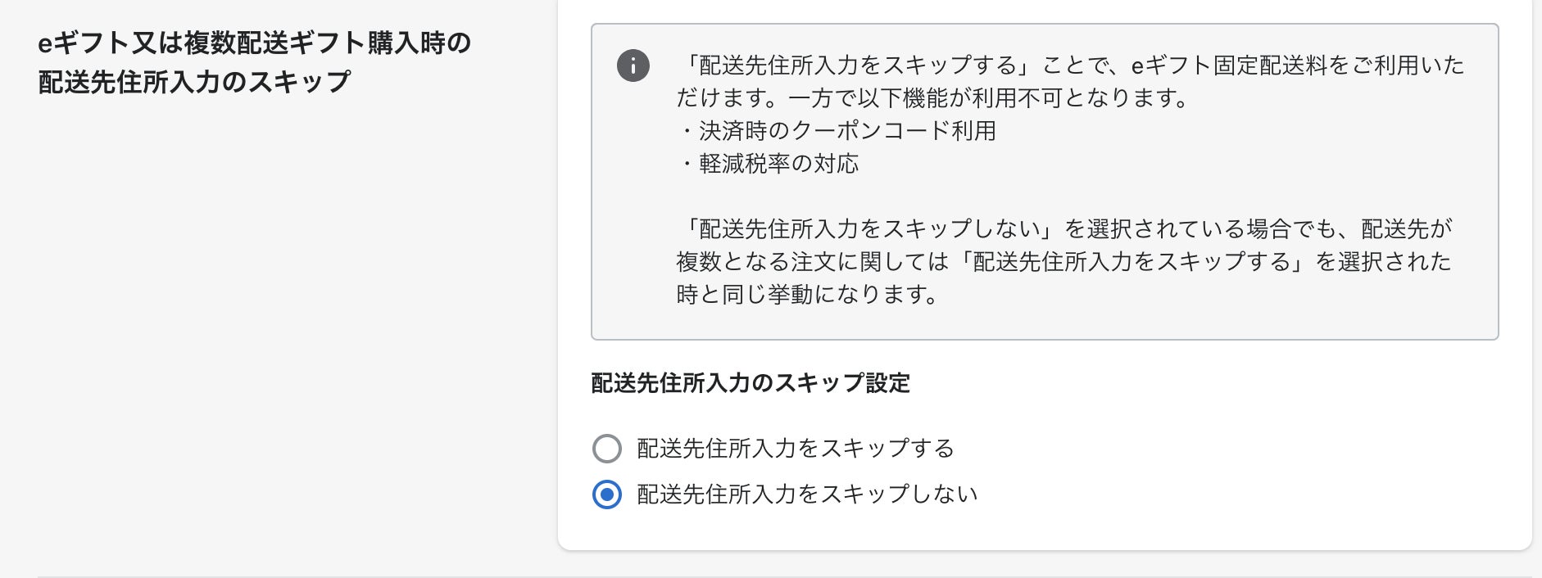Click the 配送先住所入力のスキップ設定 heading

[x=751, y=383]
